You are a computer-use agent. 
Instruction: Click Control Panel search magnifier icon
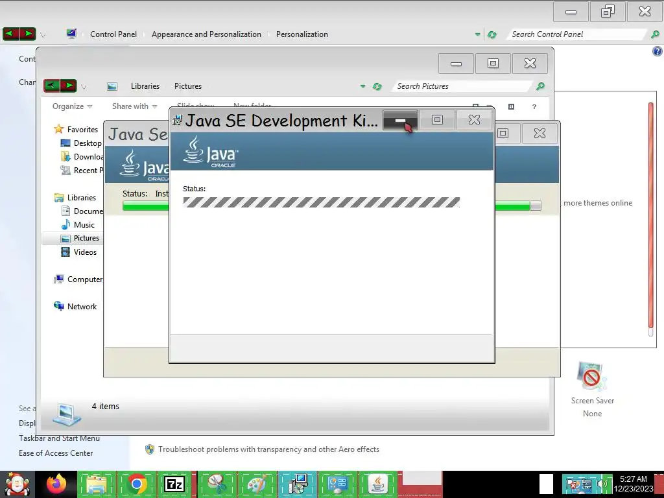655,34
